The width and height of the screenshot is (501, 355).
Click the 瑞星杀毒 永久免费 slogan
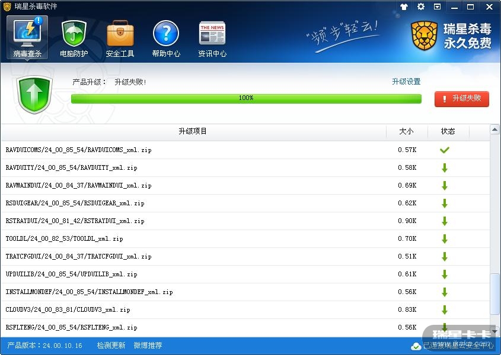467,35
